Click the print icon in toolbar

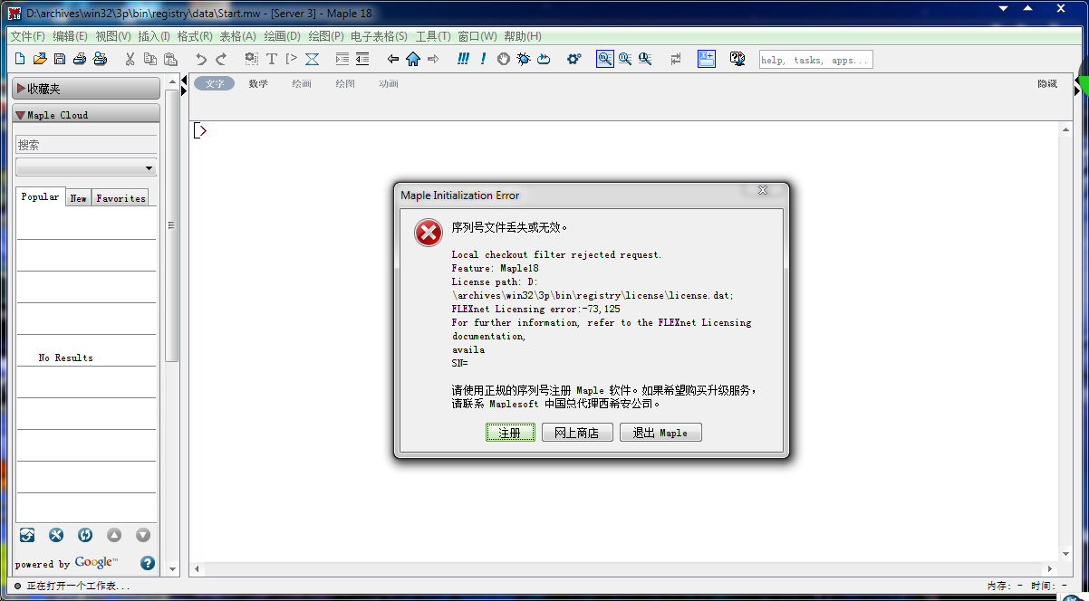80,60
